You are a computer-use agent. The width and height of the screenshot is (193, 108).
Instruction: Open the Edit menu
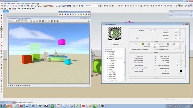tap(5, 3)
